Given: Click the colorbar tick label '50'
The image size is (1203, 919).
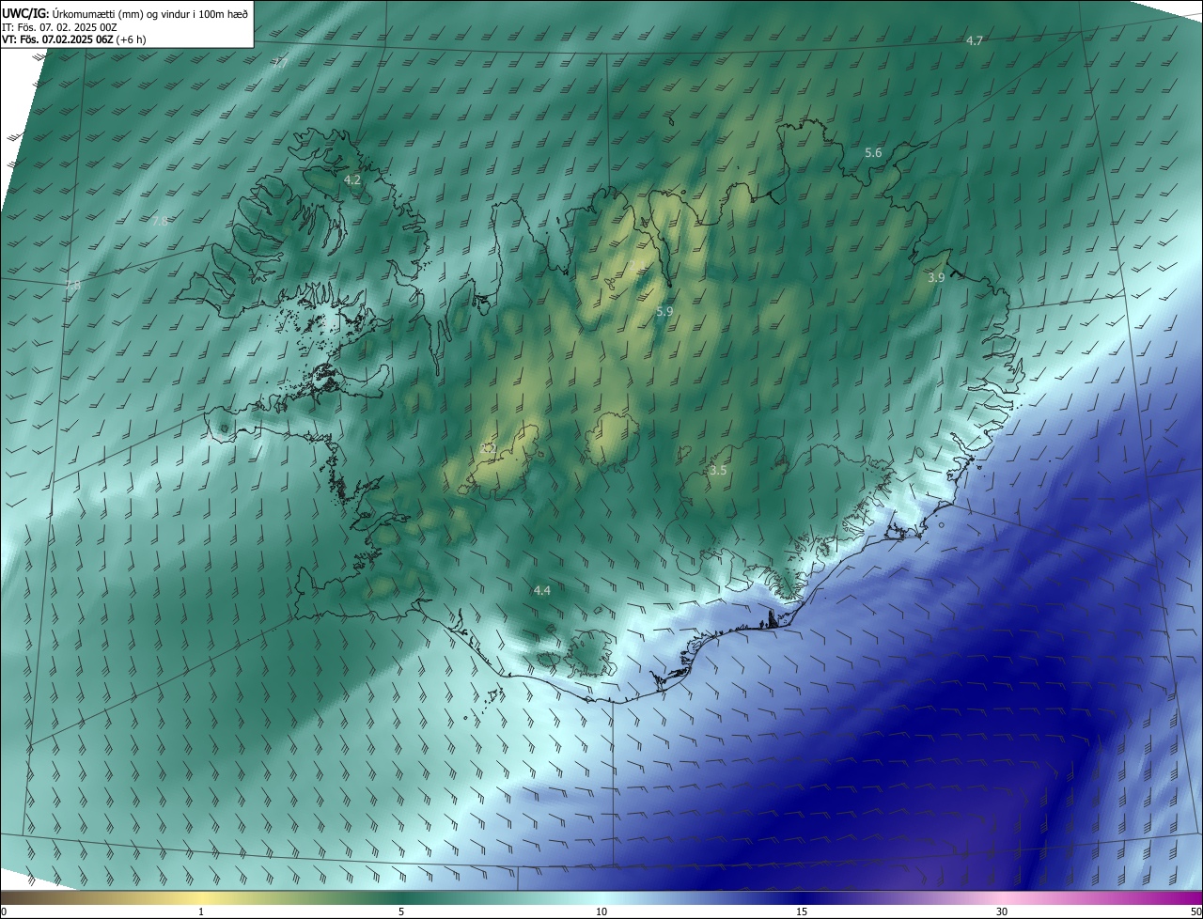Looking at the screenshot, I should pos(1195,911).
